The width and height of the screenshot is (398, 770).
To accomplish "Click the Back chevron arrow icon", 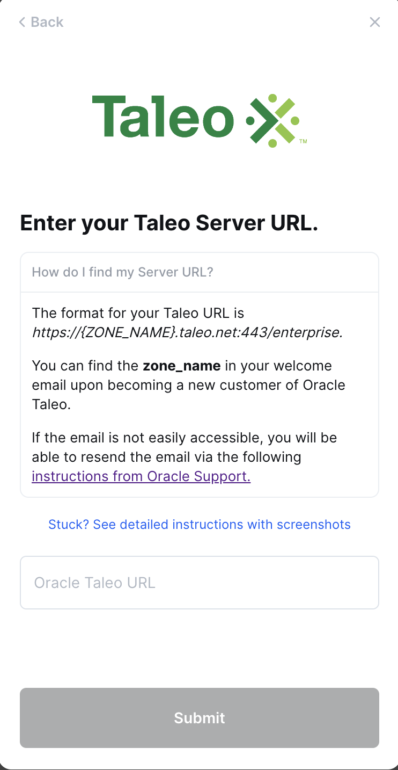I will (22, 22).
